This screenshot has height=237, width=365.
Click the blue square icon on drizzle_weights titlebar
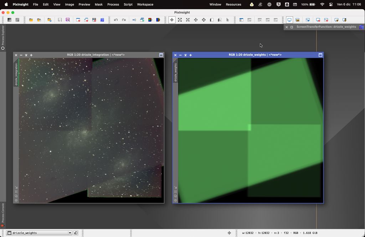click(x=320, y=55)
